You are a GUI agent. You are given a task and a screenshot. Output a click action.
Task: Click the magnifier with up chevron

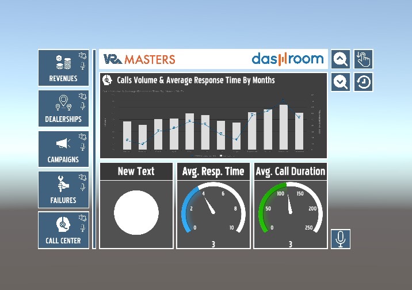tap(341, 59)
